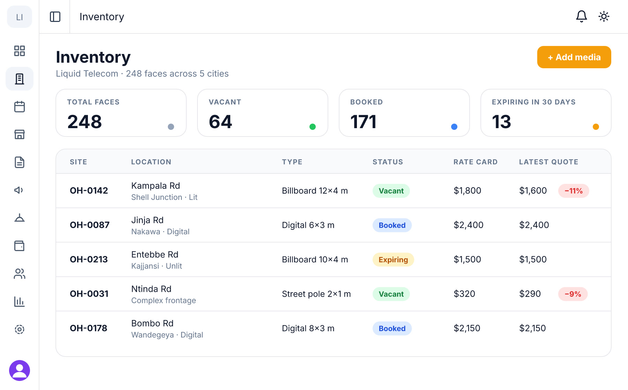Image resolution: width=628 pixels, height=390 pixels.
Task: Toggle light theme sun icon
Action: click(x=604, y=16)
